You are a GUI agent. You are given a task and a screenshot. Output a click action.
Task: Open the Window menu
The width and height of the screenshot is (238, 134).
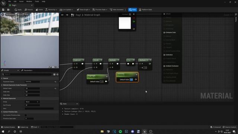[x=29, y=1]
